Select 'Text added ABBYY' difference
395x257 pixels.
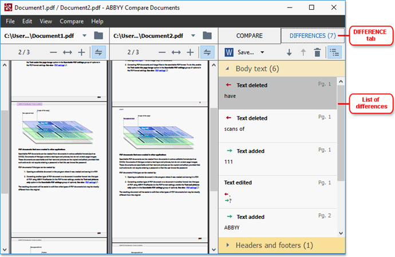tap(278, 223)
